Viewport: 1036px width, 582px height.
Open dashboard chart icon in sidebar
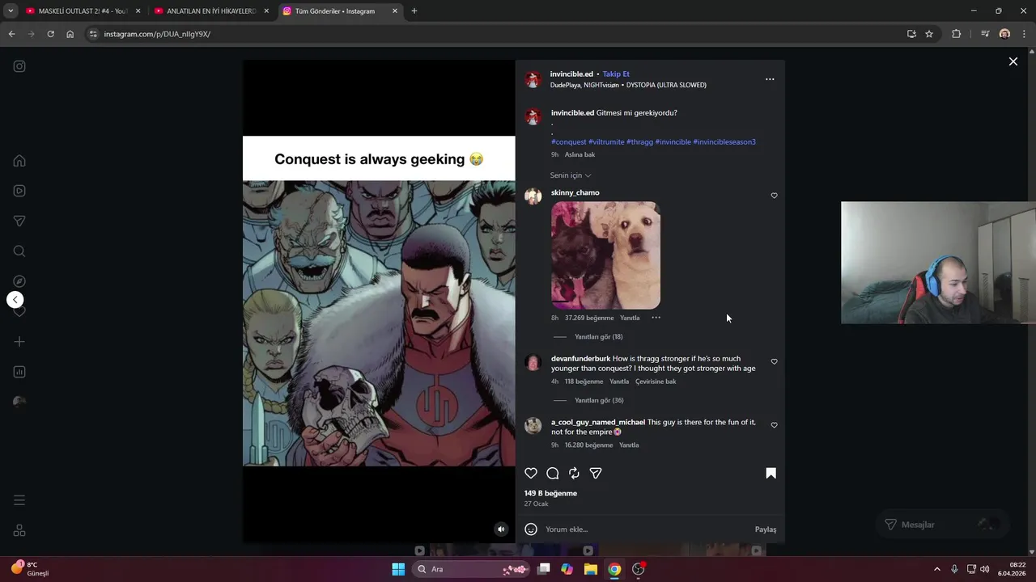point(19,372)
